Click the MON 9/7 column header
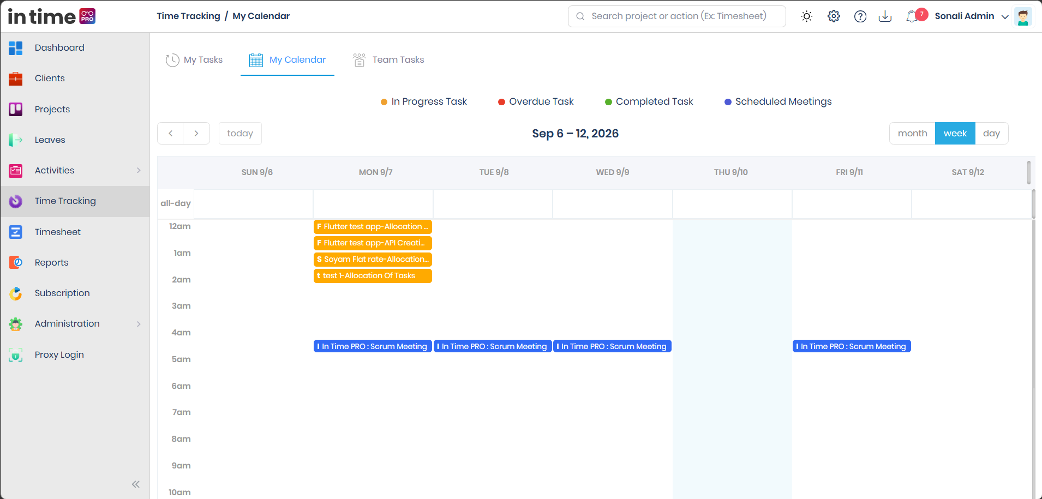The height and width of the screenshot is (499, 1042). pyautogui.click(x=375, y=172)
